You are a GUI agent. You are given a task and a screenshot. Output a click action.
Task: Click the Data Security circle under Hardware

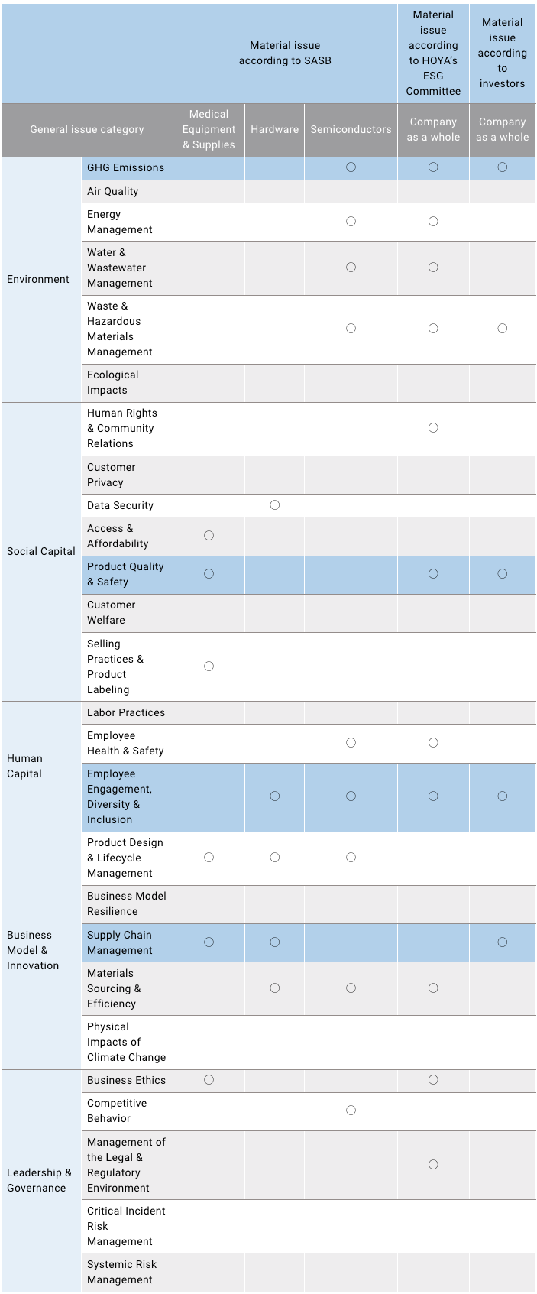[275, 505]
